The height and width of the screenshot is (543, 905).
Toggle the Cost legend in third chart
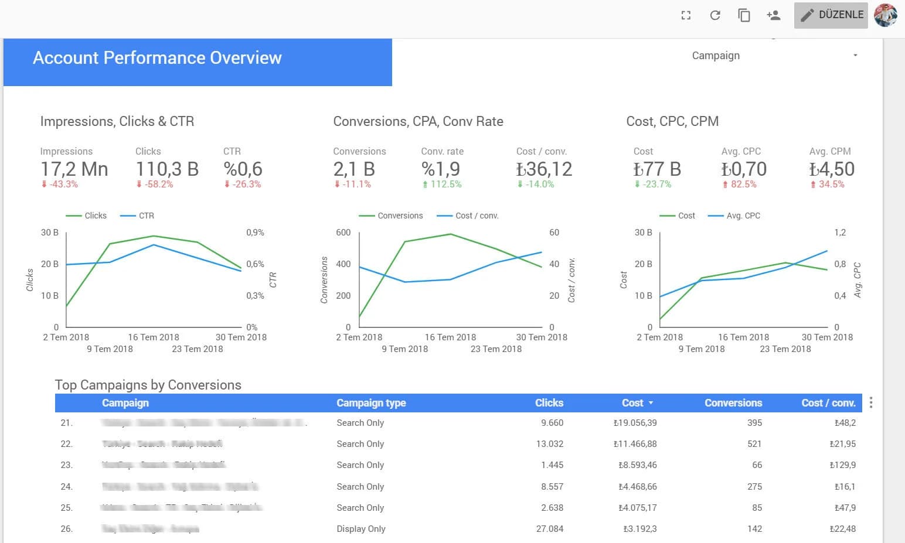pyautogui.click(x=678, y=216)
